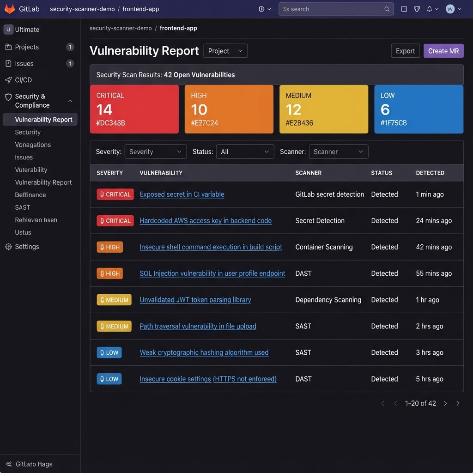473x473 pixels.
Task: Open Path traversal vulnerability in file upload link
Action: pyautogui.click(x=198, y=326)
